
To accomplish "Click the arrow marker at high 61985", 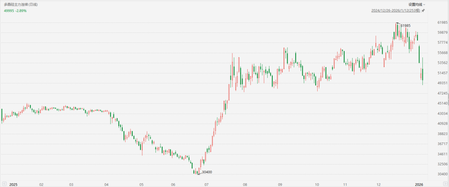I will [398, 23].
